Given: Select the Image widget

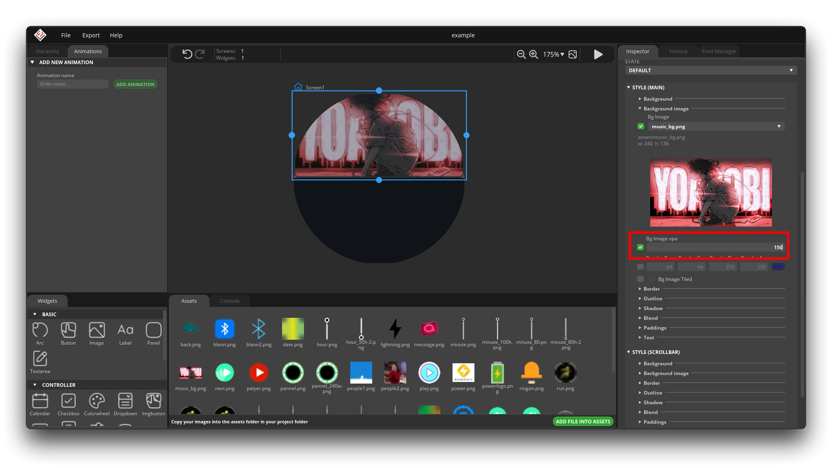Looking at the screenshot, I should coord(97,334).
